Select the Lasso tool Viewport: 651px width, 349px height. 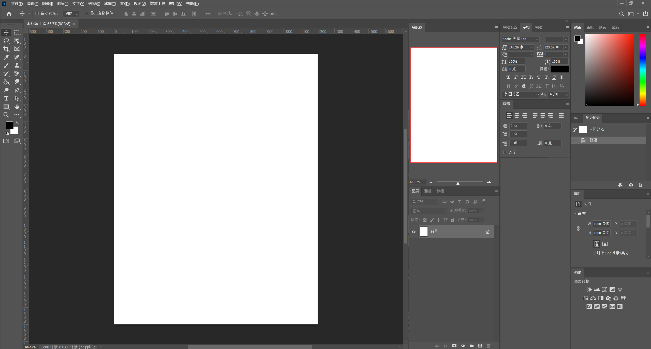6,41
